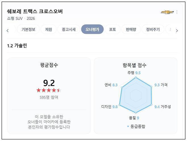Click the 1.2 가솔린 trim heading
Image resolution: width=187 pixels, height=141 pixels.
(x=17, y=46)
